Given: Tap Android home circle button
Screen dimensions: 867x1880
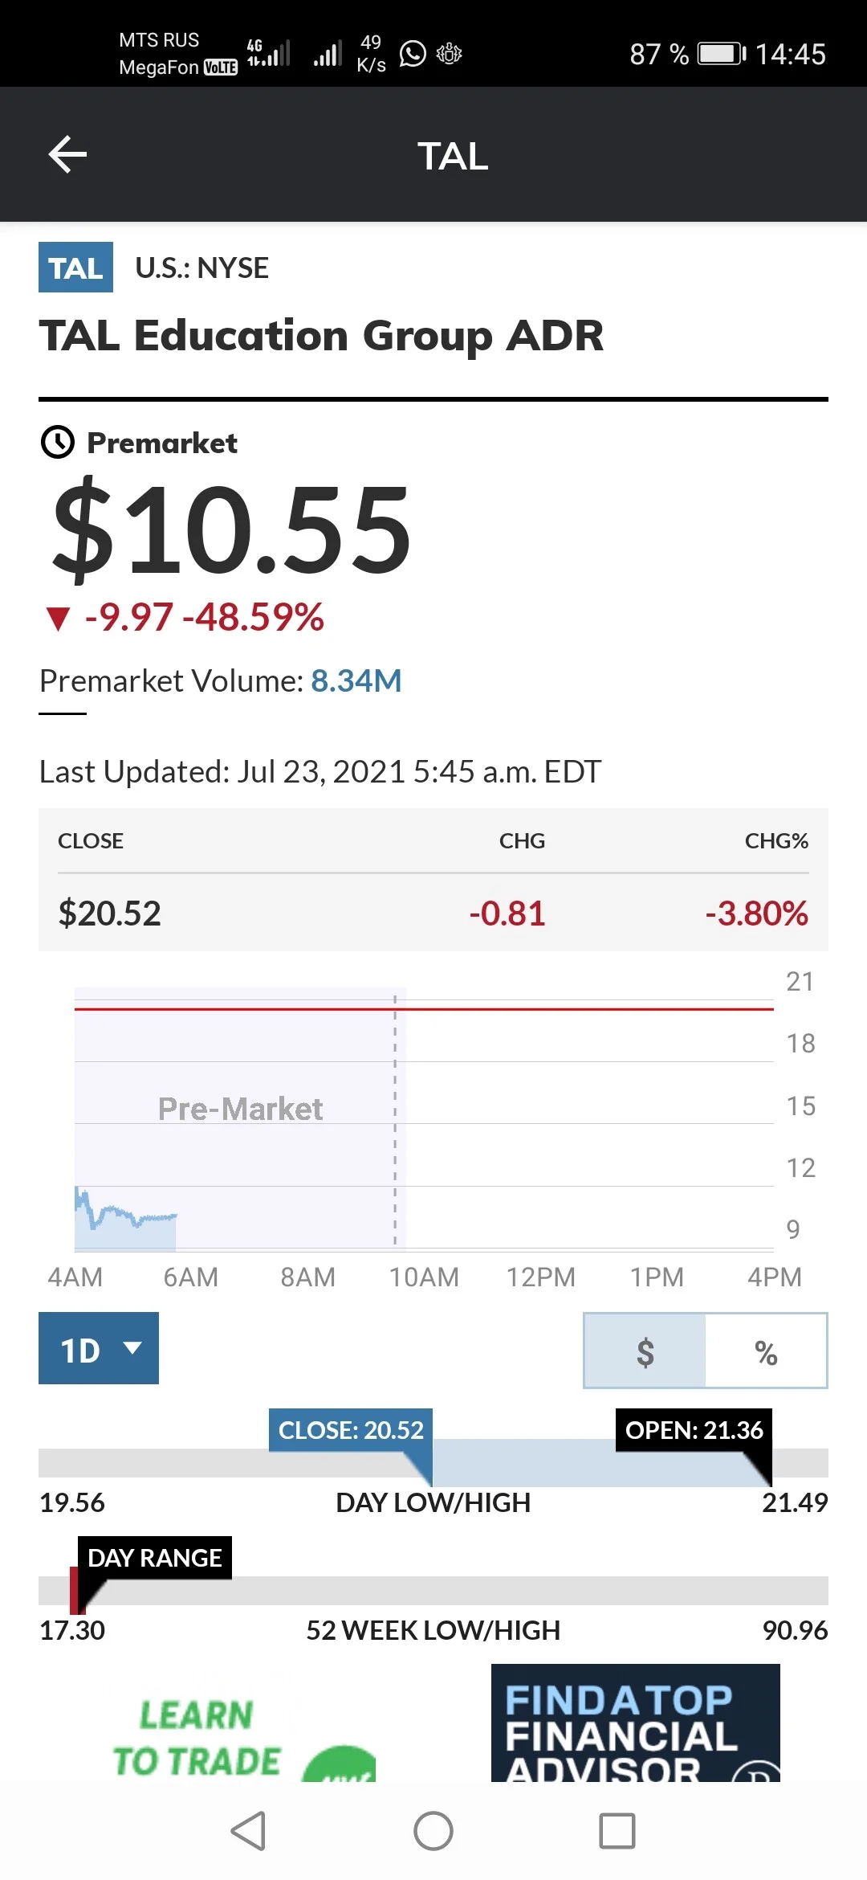Looking at the screenshot, I should tap(433, 1831).
